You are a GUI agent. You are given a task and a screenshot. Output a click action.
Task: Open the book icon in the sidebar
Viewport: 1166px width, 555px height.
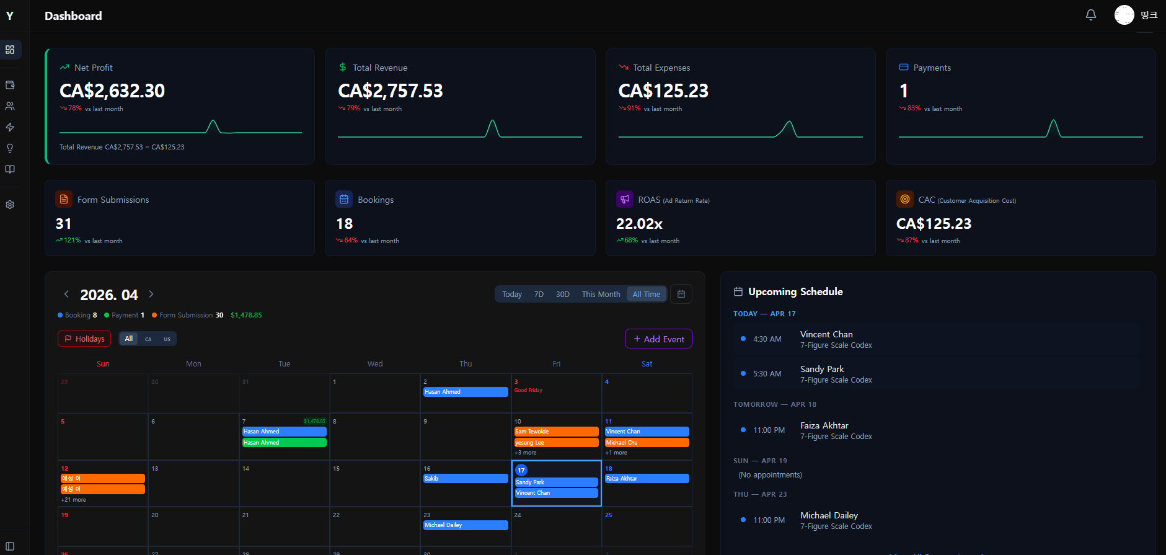pos(10,169)
